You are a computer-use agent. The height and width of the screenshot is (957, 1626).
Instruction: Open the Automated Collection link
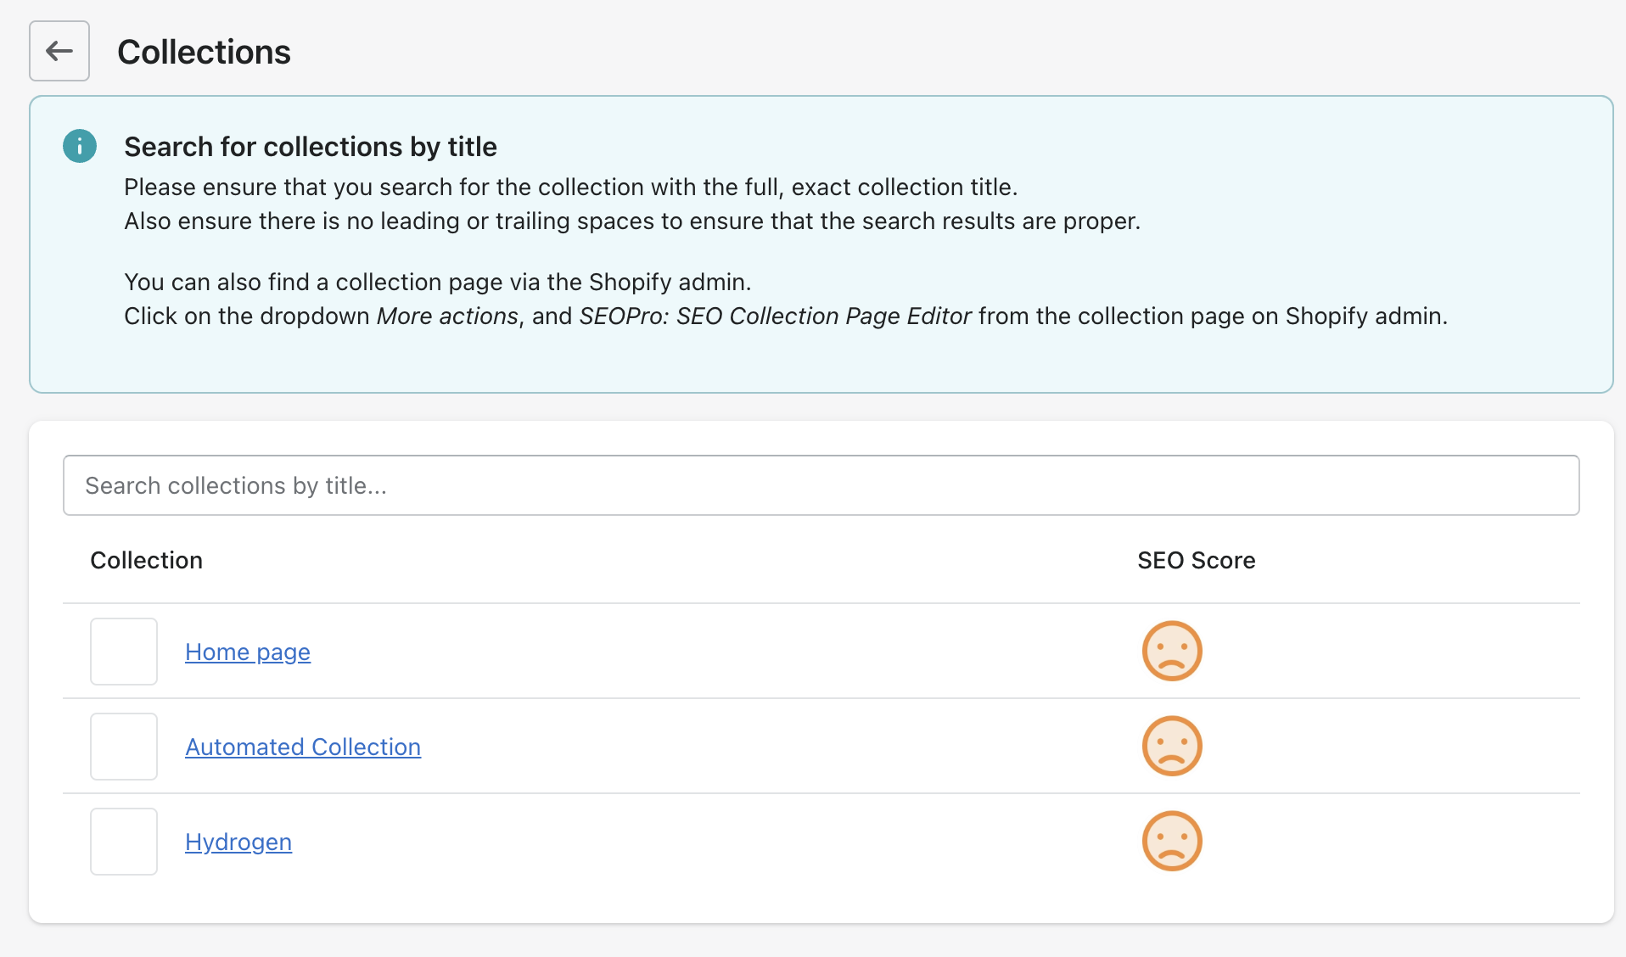tap(303, 747)
